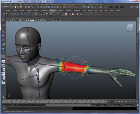Switch to four view layout
Viewport: 140px width, 114px height.
pyautogui.click(x=3, y=66)
